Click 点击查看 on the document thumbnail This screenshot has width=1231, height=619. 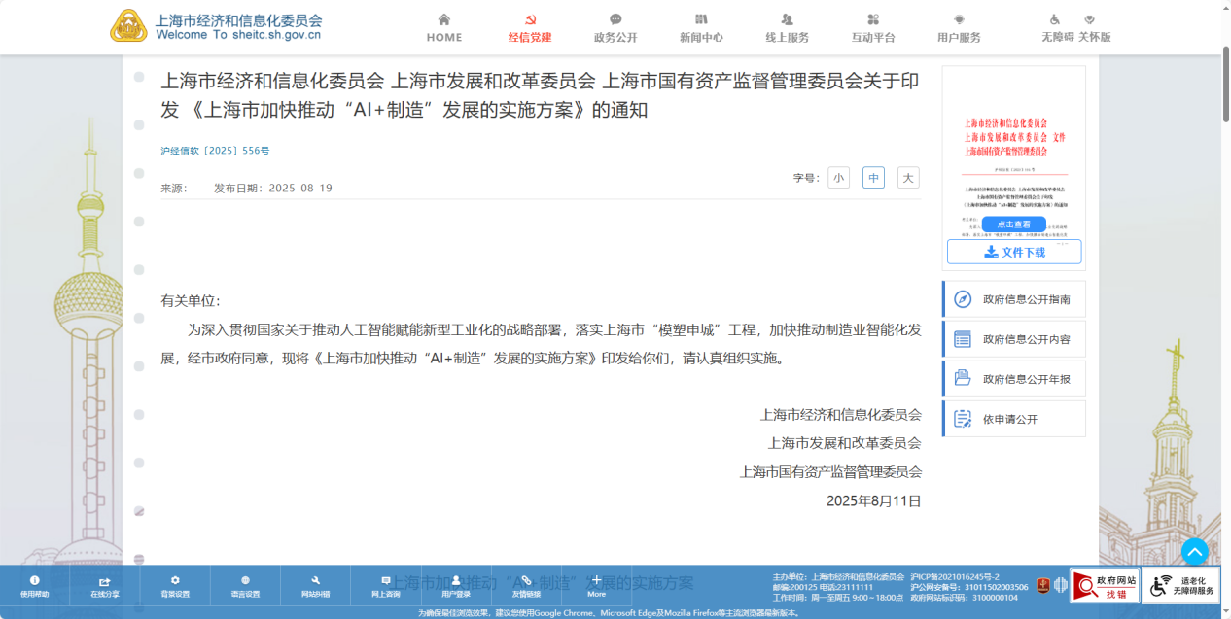pyautogui.click(x=1013, y=224)
